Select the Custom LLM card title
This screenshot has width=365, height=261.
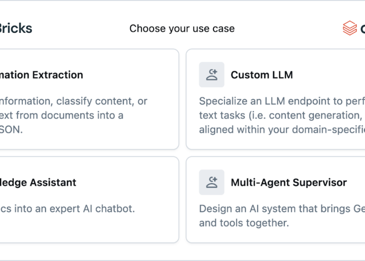click(x=262, y=75)
